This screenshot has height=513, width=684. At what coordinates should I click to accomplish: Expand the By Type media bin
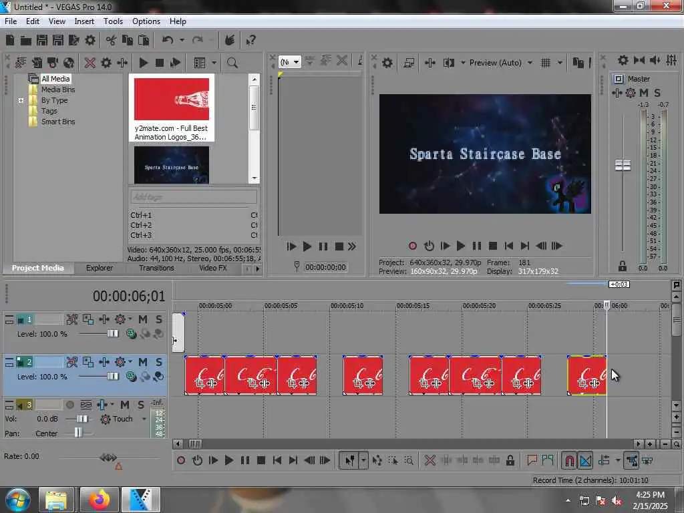tap(21, 100)
